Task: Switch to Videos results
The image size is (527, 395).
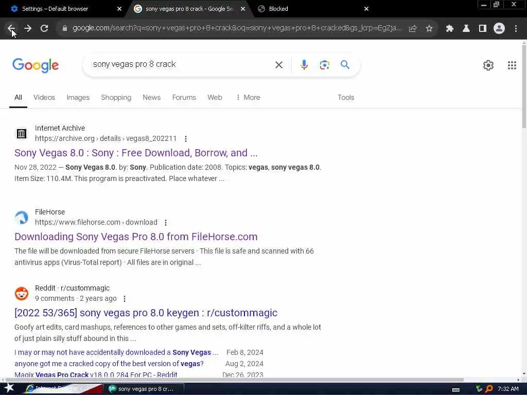Action: tap(44, 97)
